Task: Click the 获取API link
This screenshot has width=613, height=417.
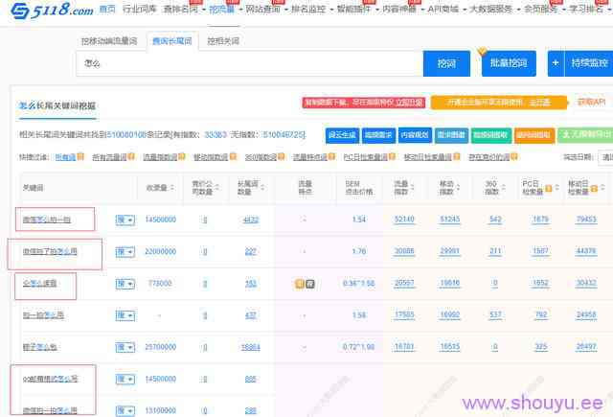Action: [591, 103]
